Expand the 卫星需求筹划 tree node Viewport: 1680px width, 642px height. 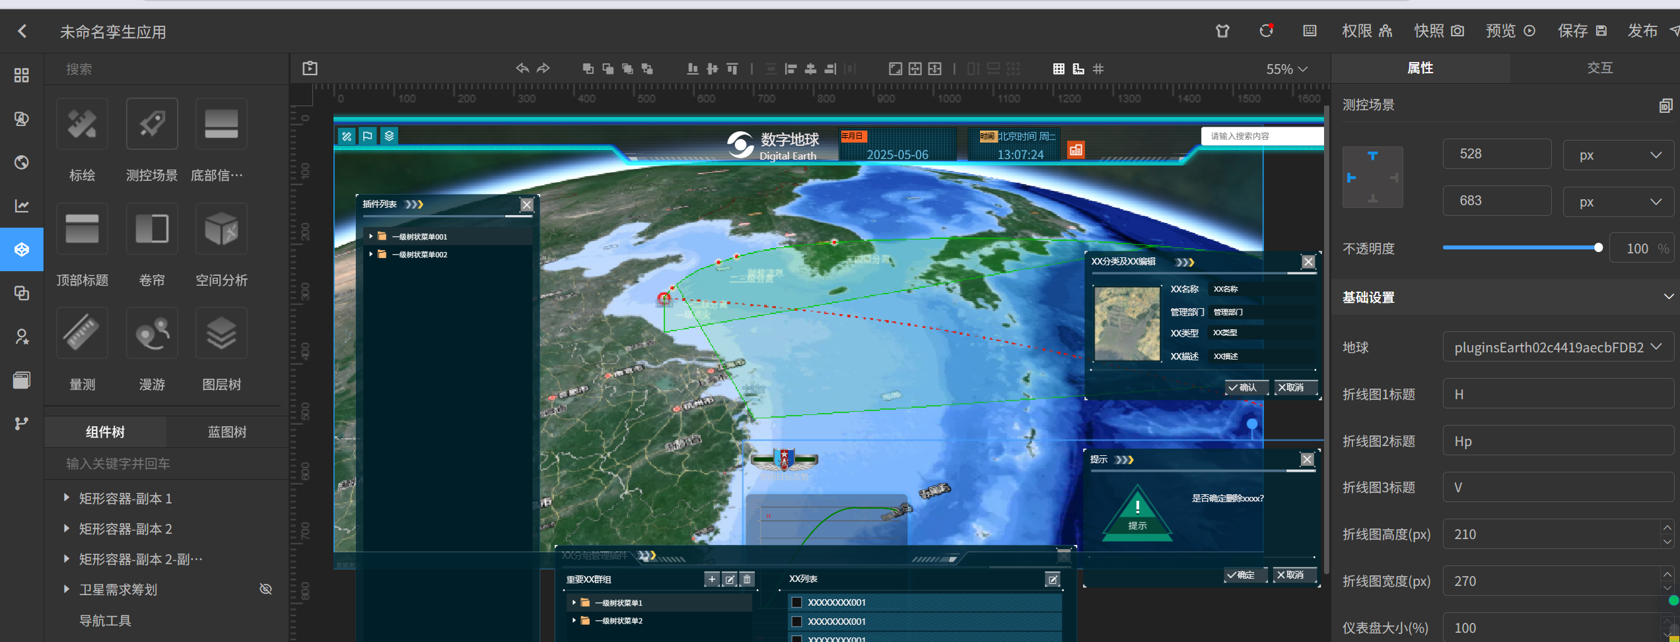click(66, 589)
